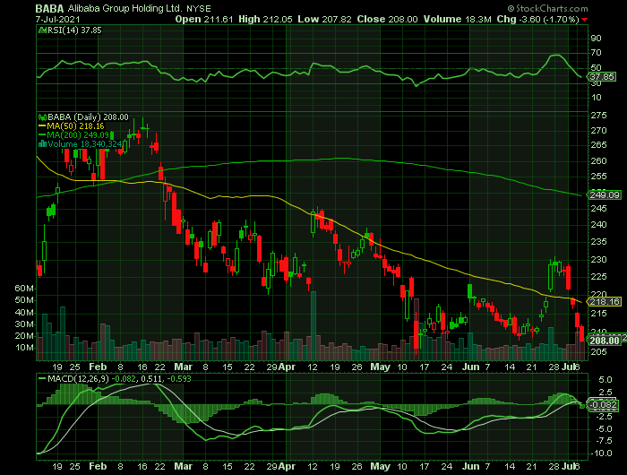The height and width of the screenshot is (475, 627).
Task: Click the volume bars icon in legend
Action: click(42, 143)
